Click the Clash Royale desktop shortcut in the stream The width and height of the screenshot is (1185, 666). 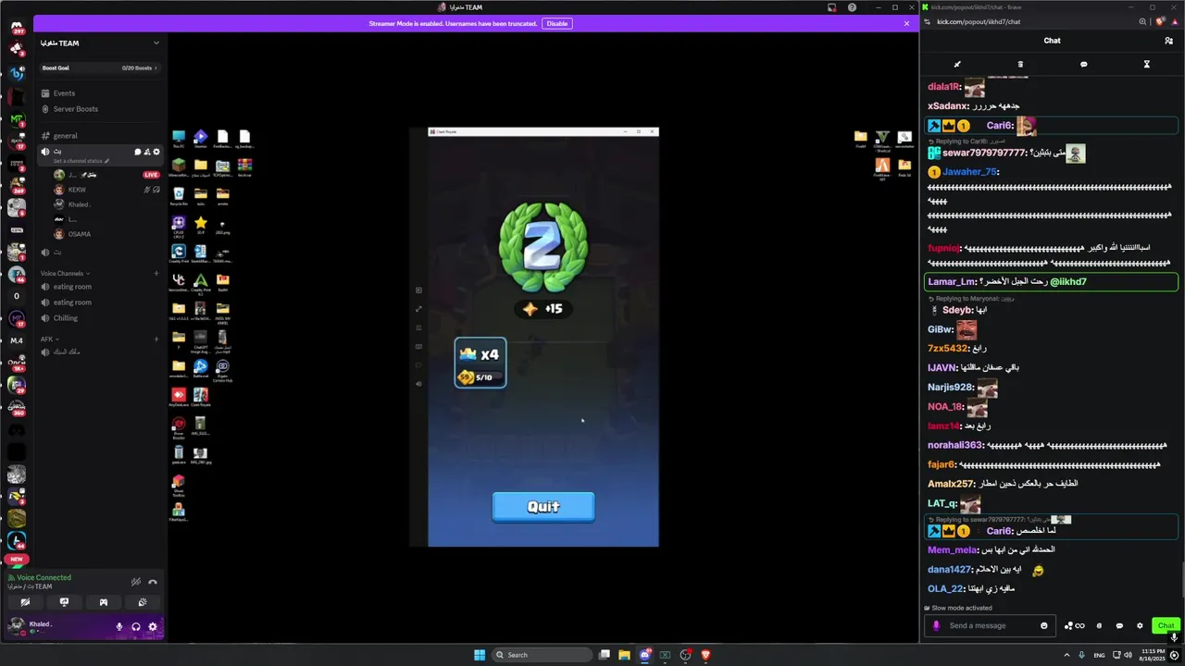click(x=201, y=398)
